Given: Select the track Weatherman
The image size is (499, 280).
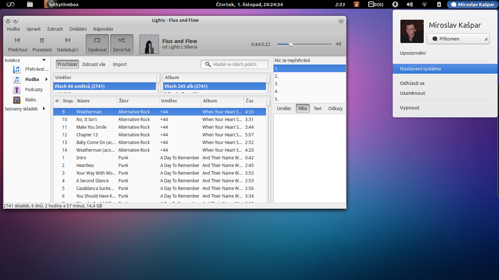Looking at the screenshot, I should (160, 112).
